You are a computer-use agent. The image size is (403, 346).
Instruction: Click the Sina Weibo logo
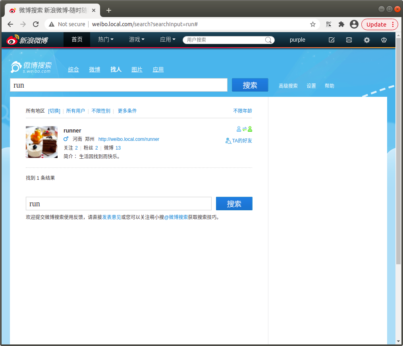pyautogui.click(x=27, y=40)
